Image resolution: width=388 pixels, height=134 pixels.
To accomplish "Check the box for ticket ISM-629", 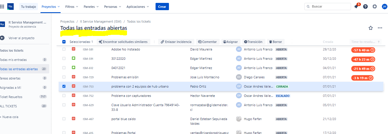I will (64, 105).
